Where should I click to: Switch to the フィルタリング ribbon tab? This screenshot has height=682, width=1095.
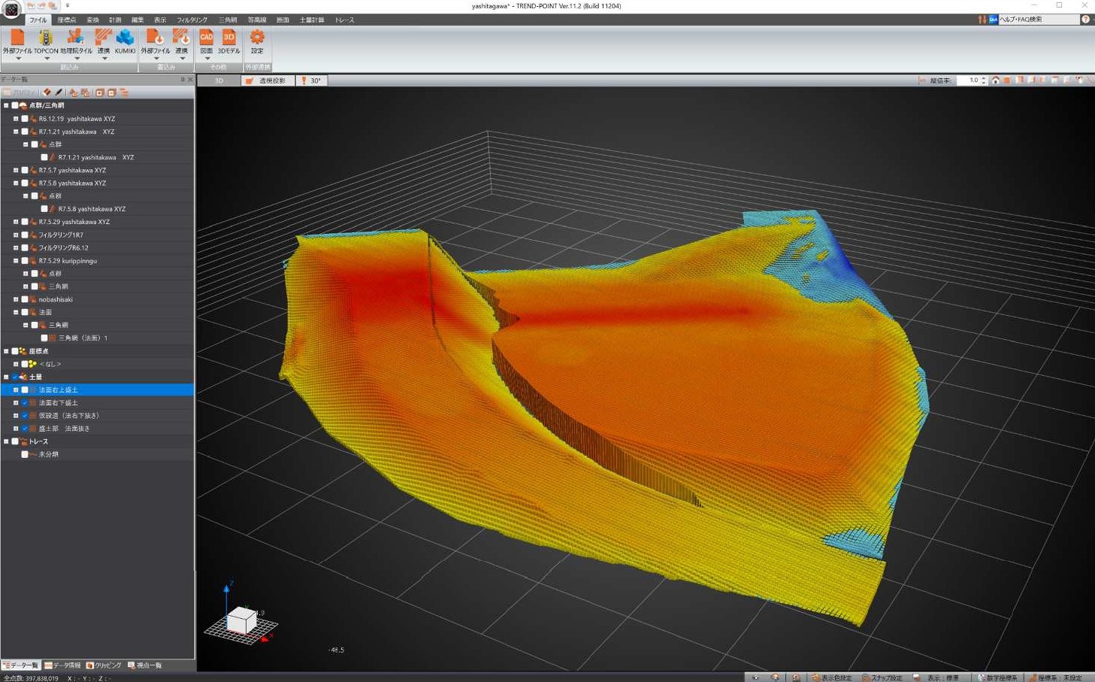tap(192, 20)
